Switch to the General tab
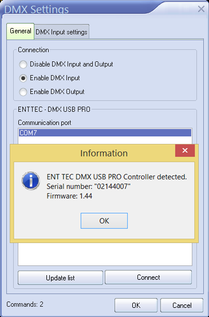The image size is (209, 317). 21,31
